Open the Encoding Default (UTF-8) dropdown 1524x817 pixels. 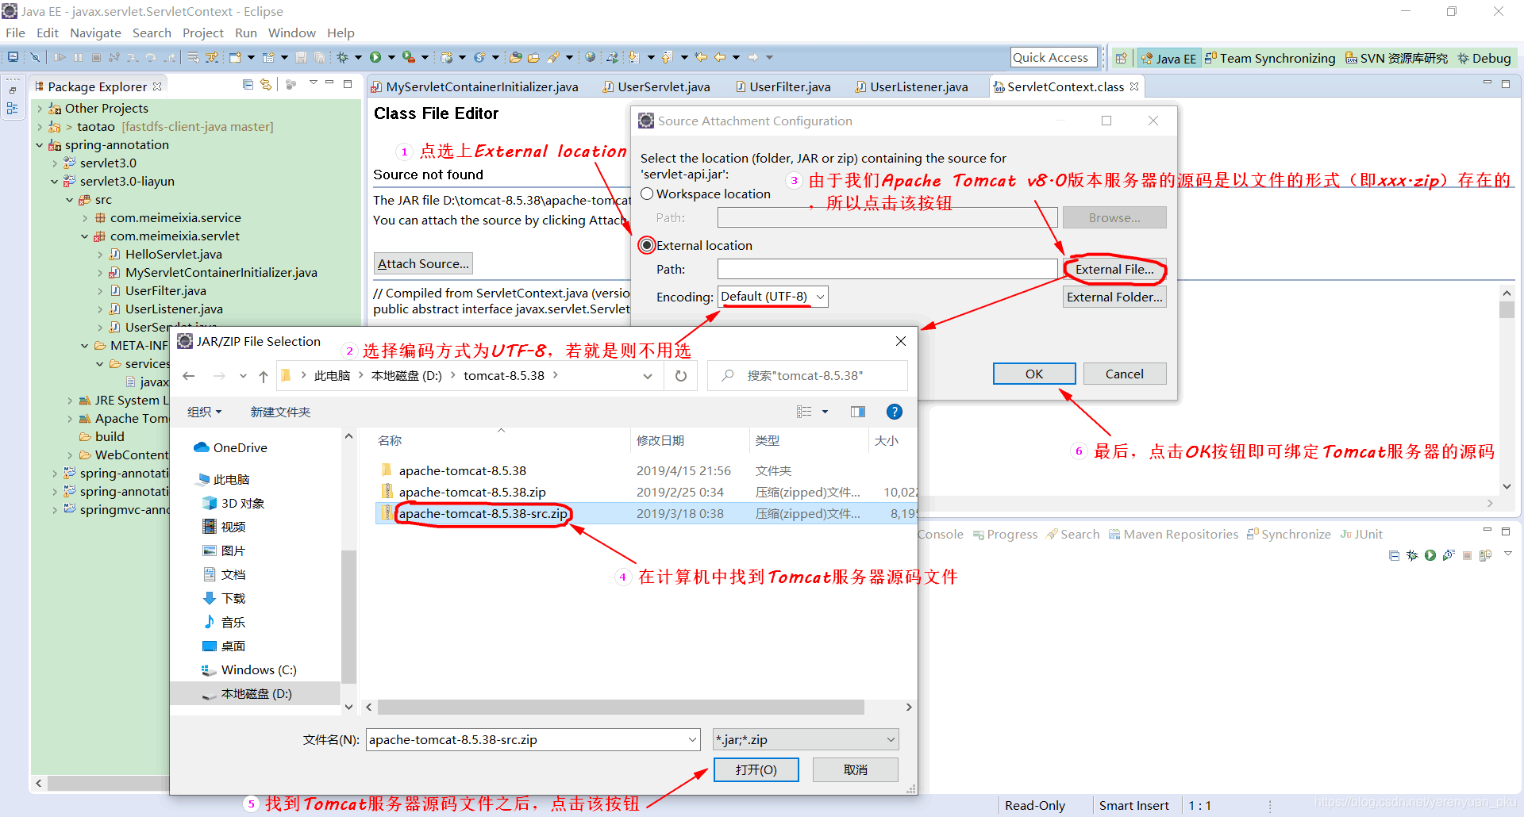pyautogui.click(x=772, y=297)
